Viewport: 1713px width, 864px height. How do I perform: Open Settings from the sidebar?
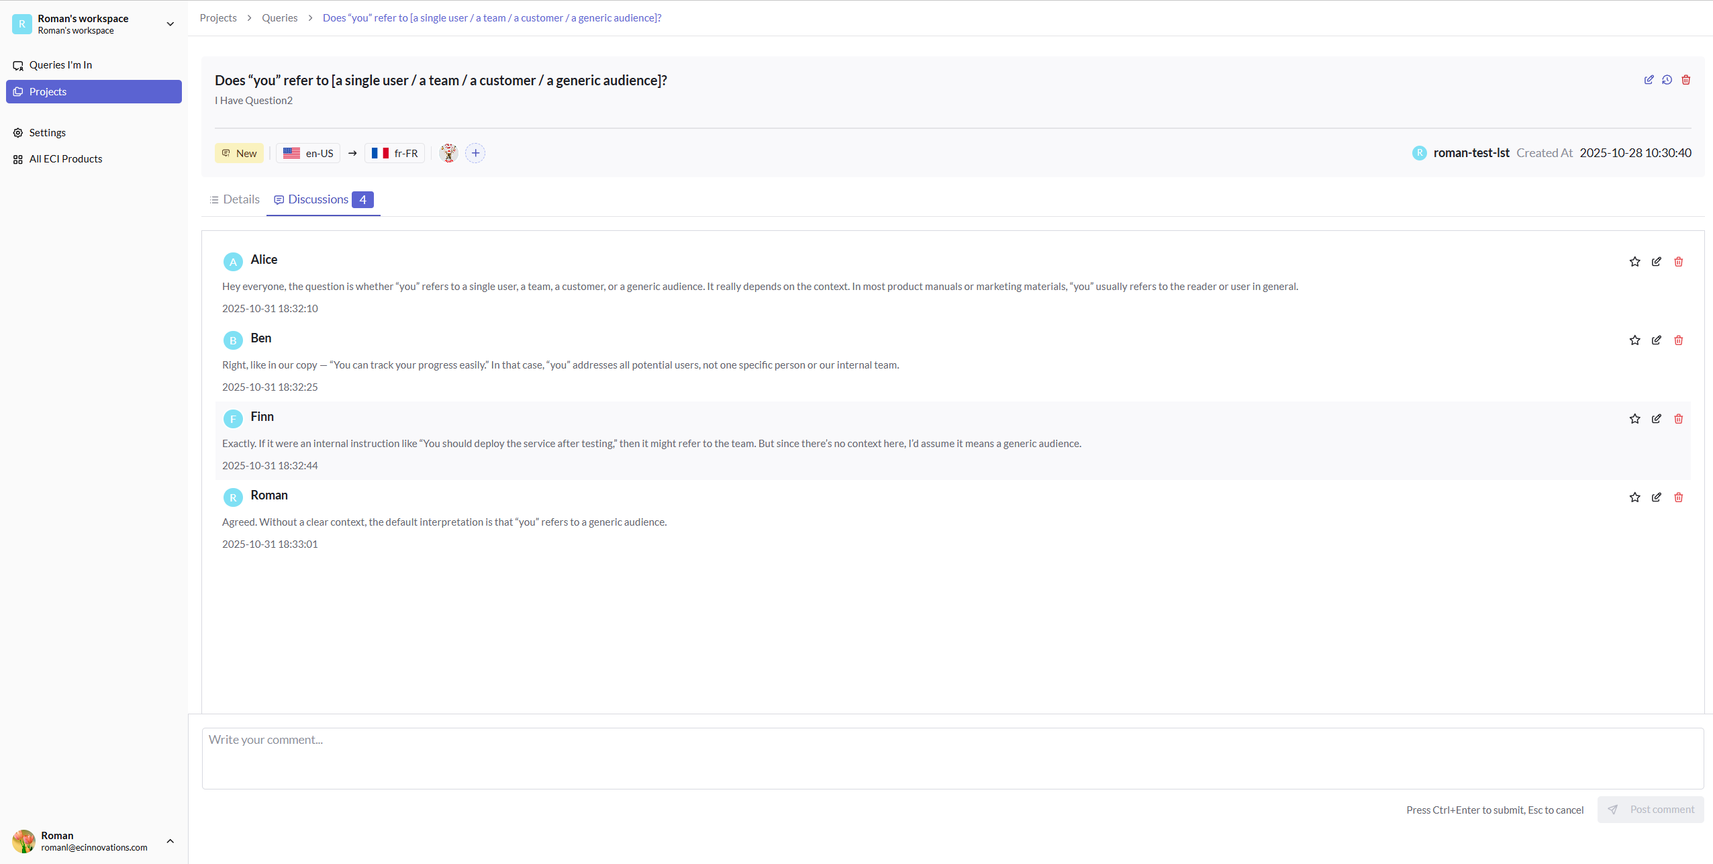48,132
